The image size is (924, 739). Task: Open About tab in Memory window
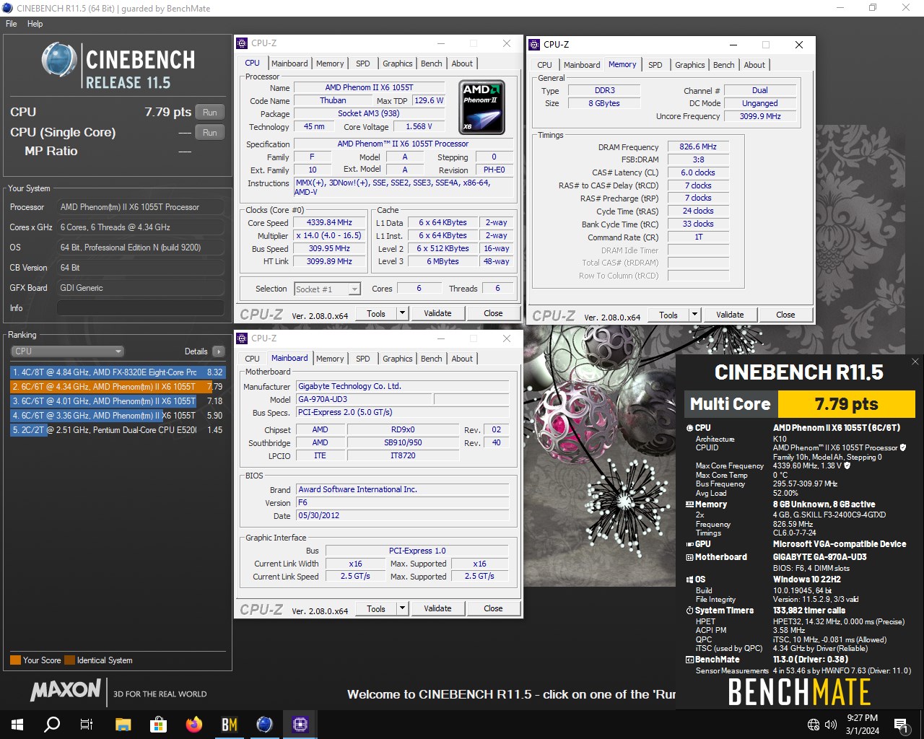(754, 65)
